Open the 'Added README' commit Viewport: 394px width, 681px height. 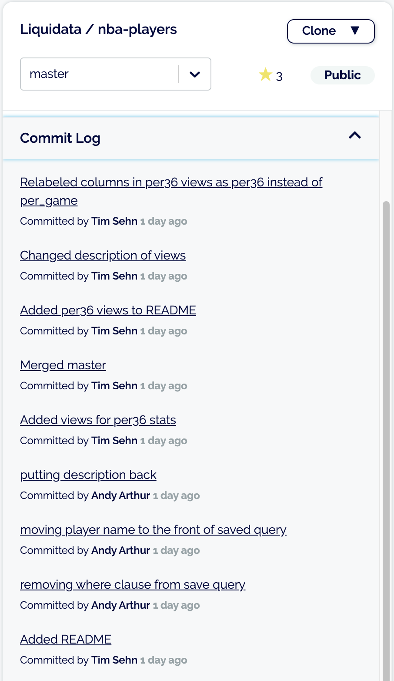tap(65, 640)
